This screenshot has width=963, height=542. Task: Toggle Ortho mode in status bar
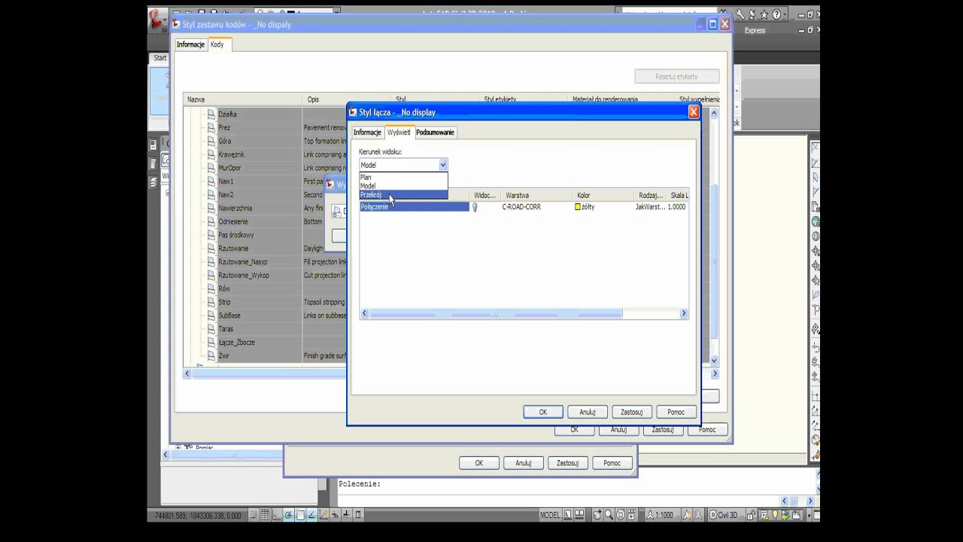click(x=276, y=515)
